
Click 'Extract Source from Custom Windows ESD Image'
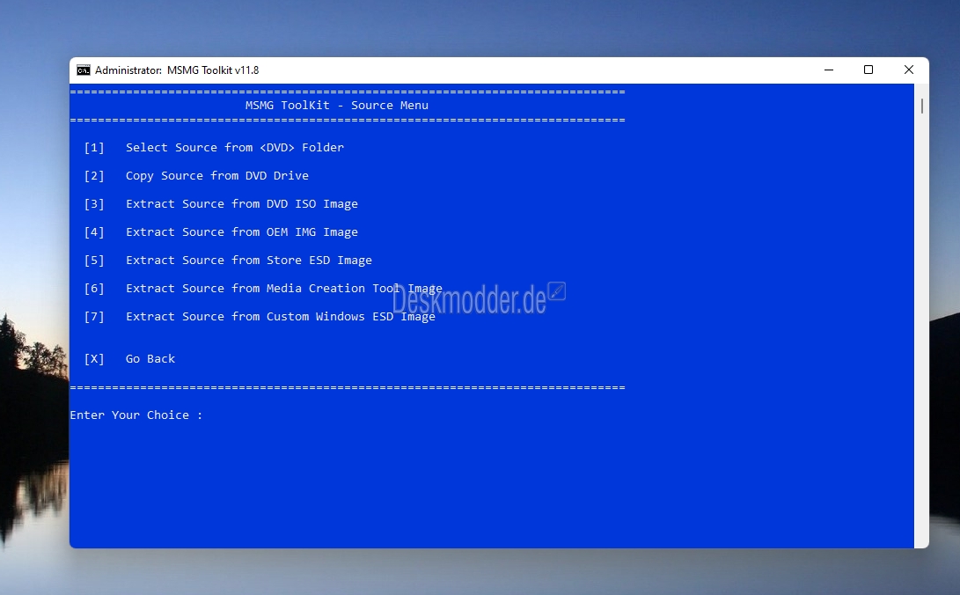click(x=281, y=317)
